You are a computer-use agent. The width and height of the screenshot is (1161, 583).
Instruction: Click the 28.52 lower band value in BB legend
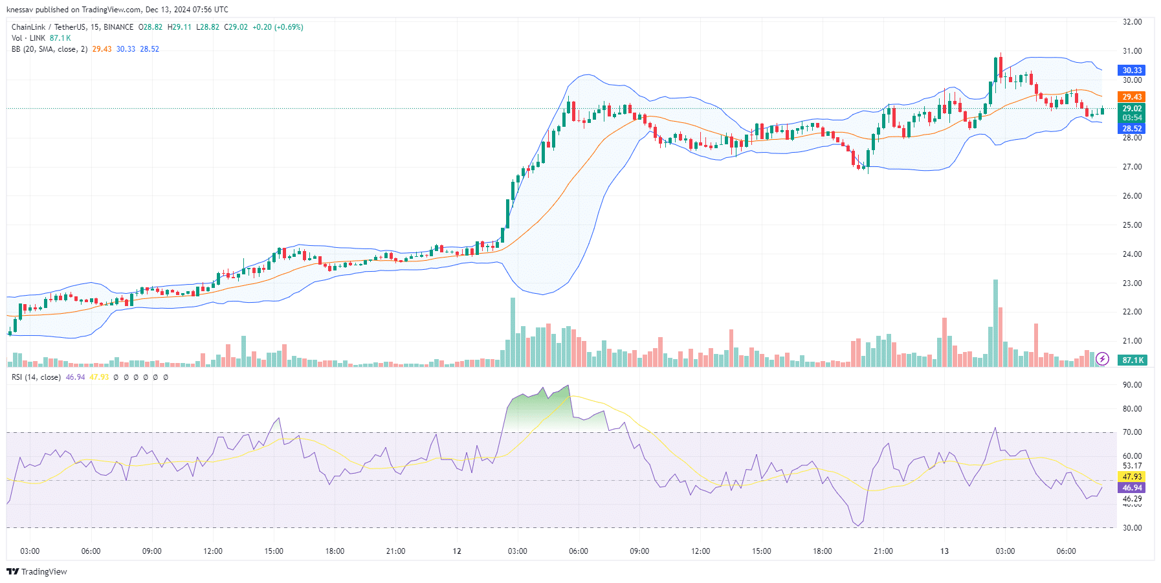tap(149, 49)
